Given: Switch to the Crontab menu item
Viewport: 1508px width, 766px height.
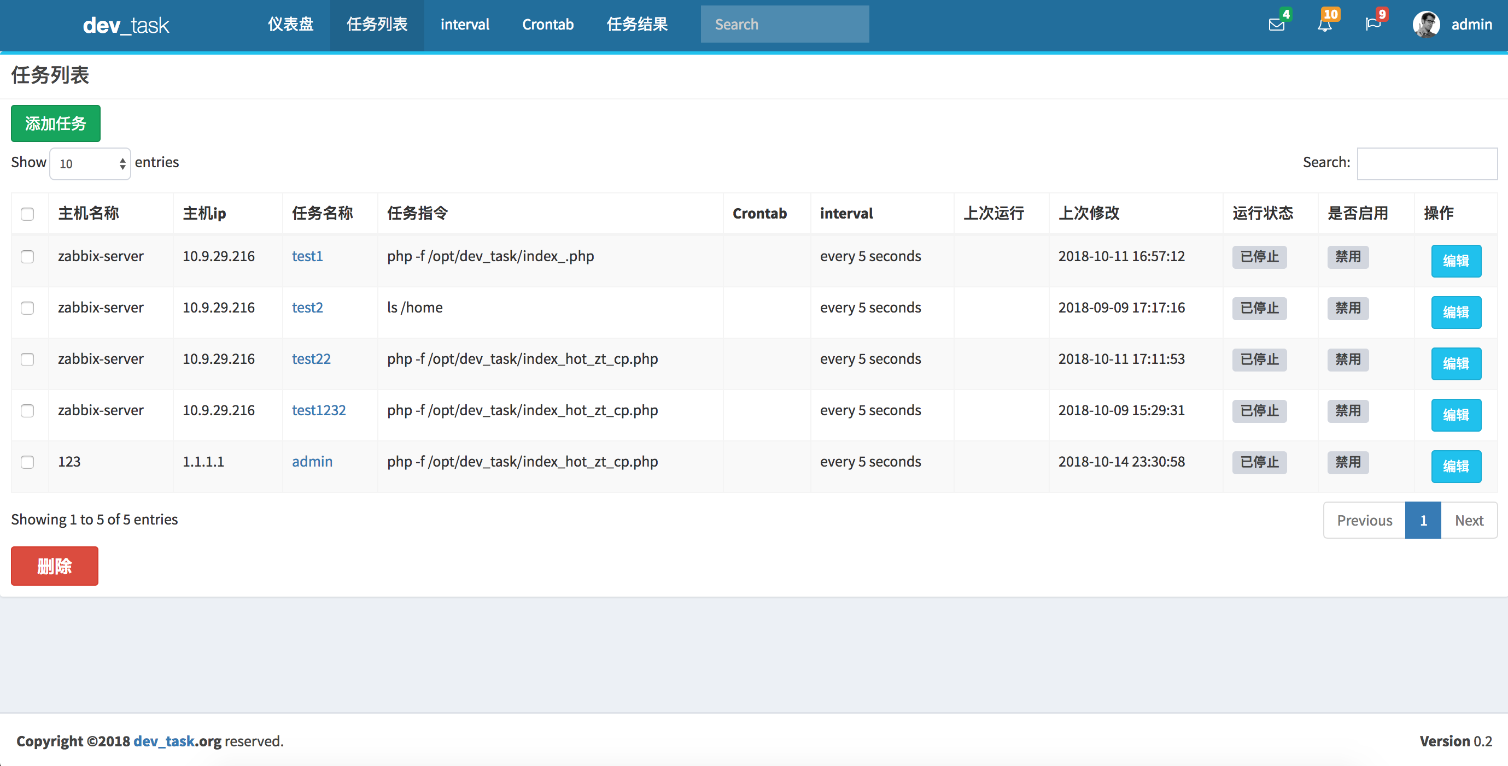Looking at the screenshot, I should pyautogui.click(x=547, y=25).
